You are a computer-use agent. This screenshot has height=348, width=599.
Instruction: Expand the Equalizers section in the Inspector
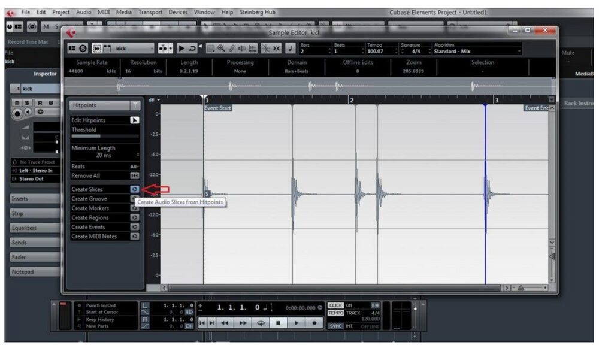click(x=34, y=228)
